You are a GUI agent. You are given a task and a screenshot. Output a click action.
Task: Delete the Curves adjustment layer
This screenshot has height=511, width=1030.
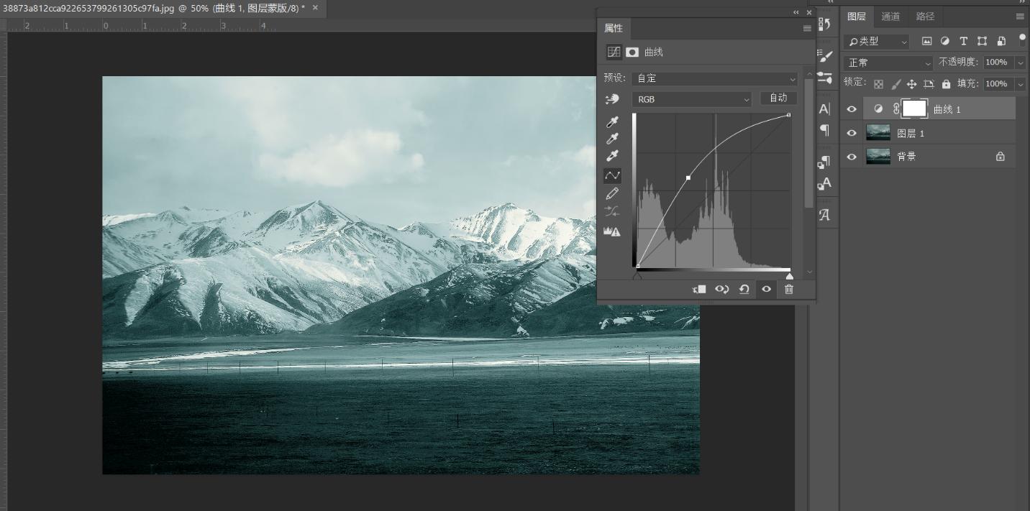point(789,289)
